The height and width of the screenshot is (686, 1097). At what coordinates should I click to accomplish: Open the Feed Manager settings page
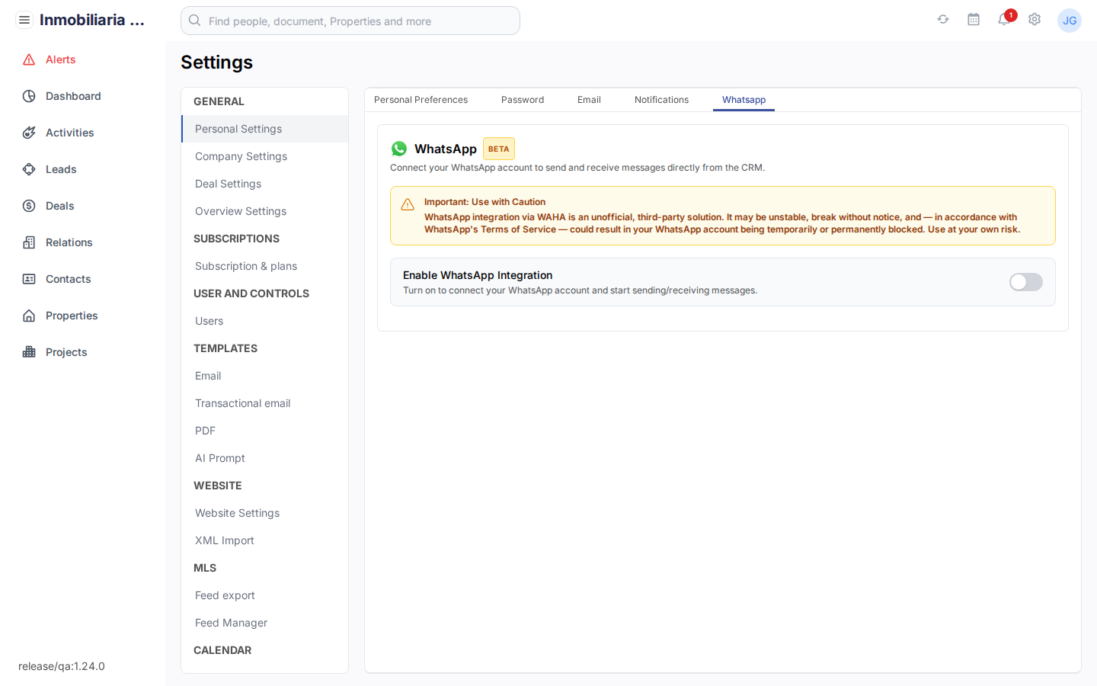(x=231, y=623)
